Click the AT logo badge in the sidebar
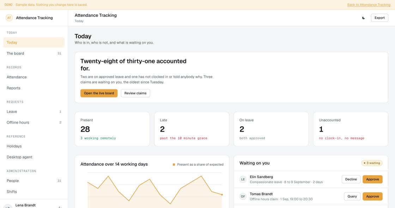Image resolution: width=395 pixels, height=208 pixels. tap(9, 18)
